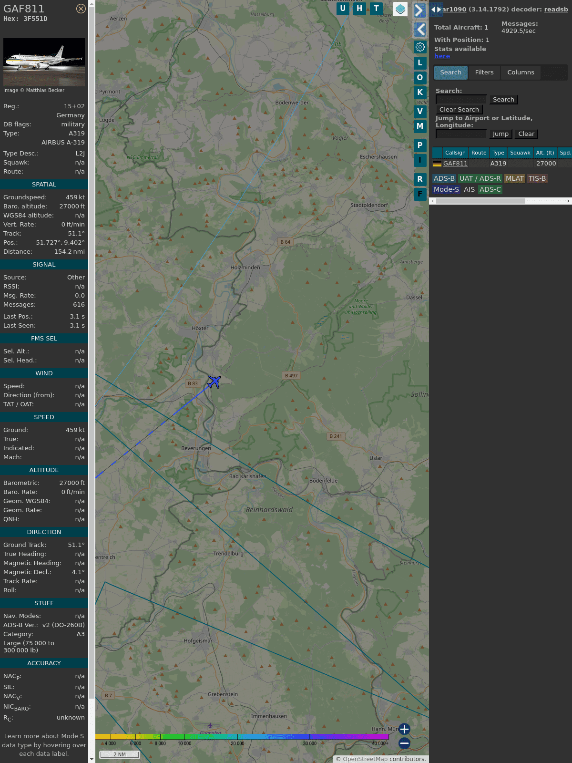Click the SIGNAL section header
This screenshot has width=572, height=763.
pos(44,264)
